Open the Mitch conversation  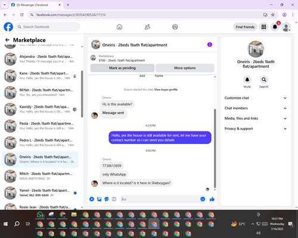[x=40, y=176]
